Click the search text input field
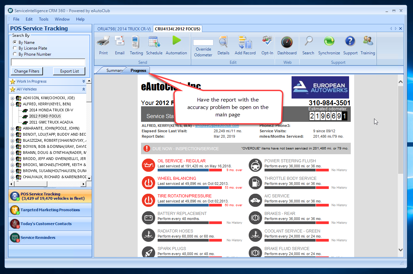413x274 pixels. click(48, 62)
